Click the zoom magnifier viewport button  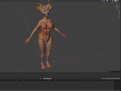coord(119,11)
